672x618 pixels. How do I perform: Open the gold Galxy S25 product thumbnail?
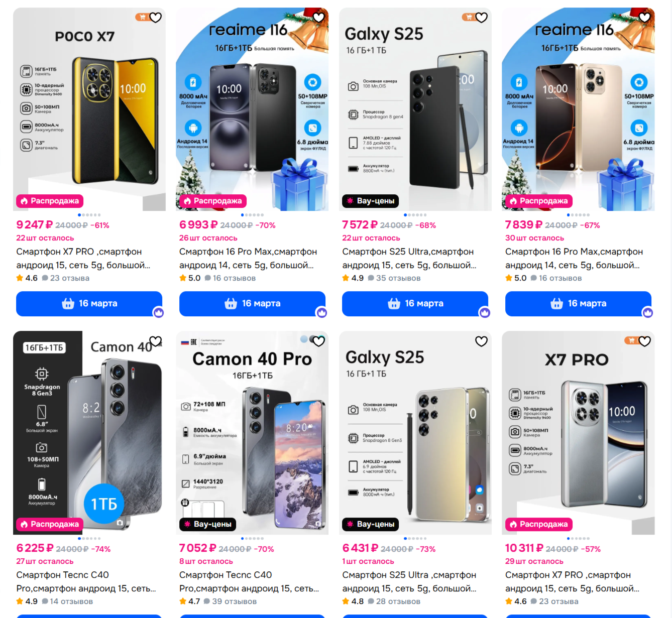[x=415, y=433]
